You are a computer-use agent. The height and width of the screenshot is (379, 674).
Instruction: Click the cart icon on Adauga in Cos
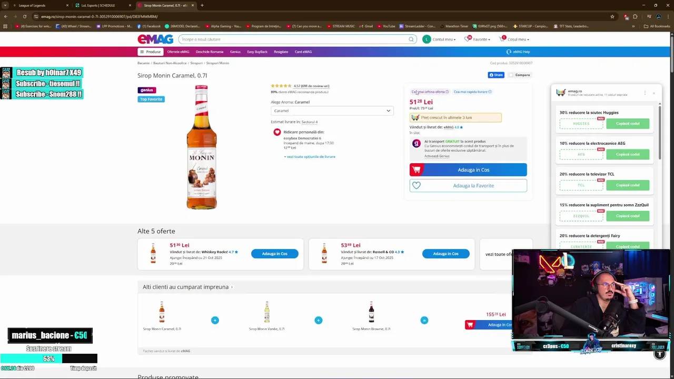(x=417, y=169)
